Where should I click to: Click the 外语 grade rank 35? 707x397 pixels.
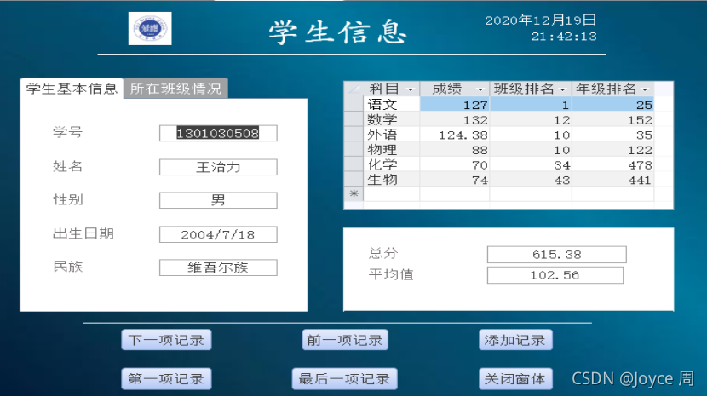(613, 135)
